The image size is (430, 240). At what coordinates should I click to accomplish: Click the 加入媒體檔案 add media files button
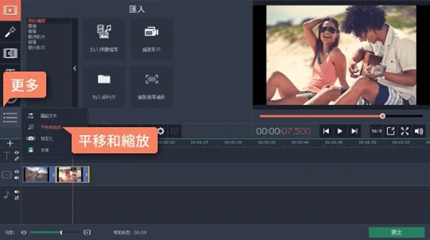coord(104,39)
